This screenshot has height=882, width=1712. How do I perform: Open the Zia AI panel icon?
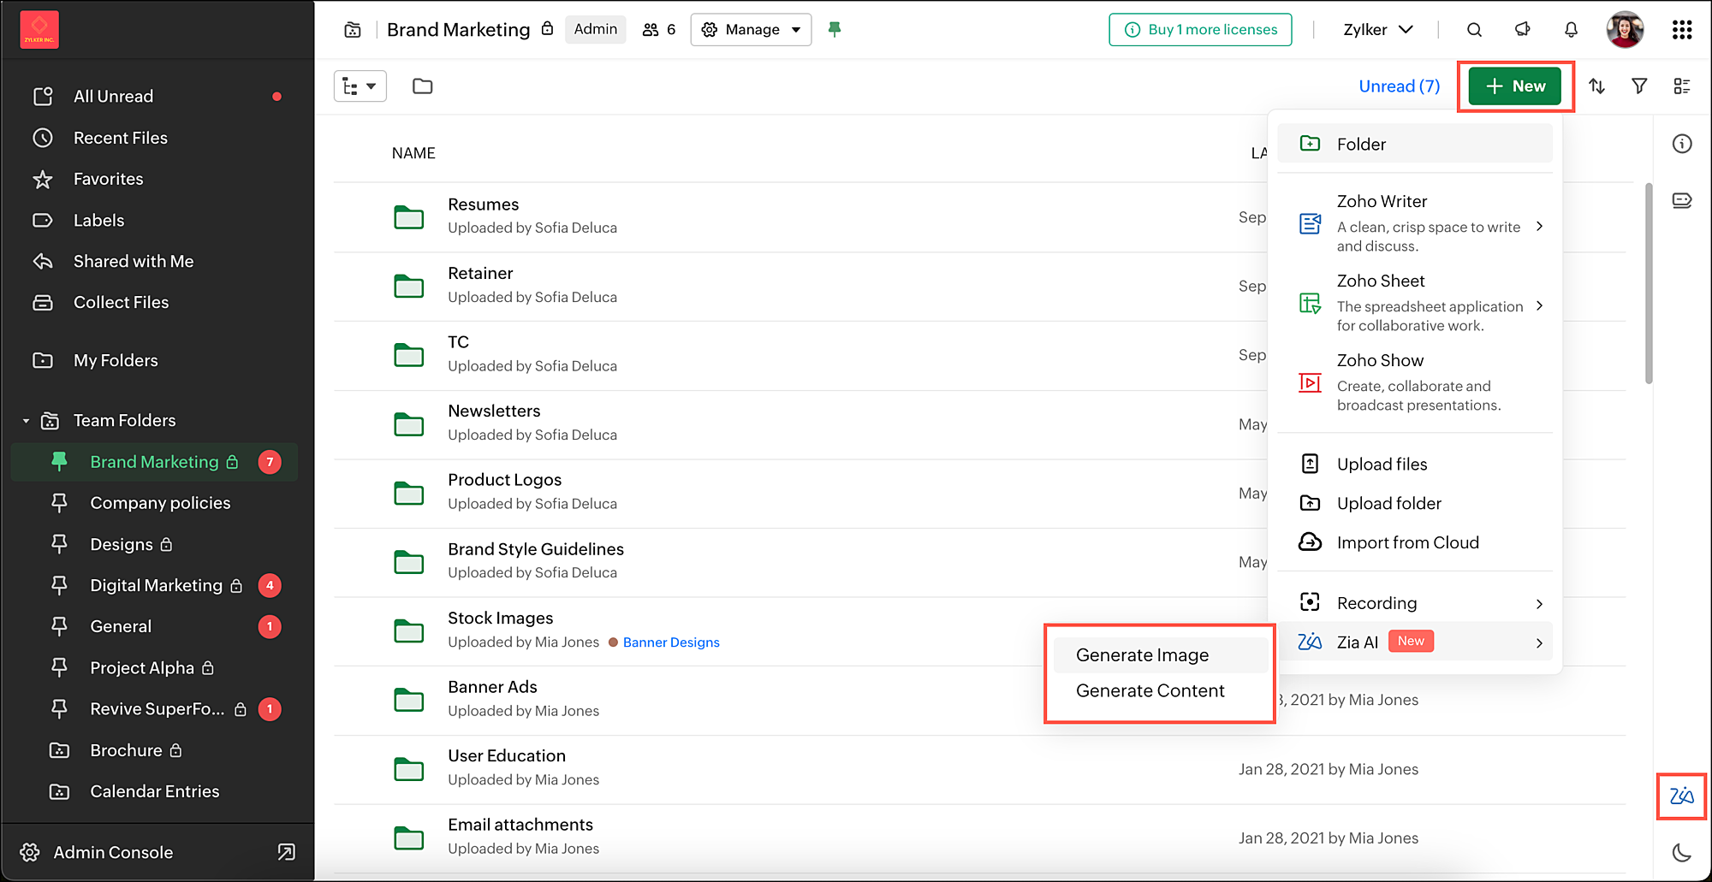[1681, 796]
